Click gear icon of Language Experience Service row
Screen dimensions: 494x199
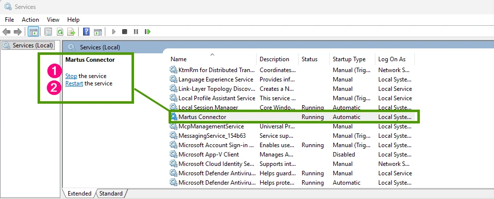[x=174, y=79]
